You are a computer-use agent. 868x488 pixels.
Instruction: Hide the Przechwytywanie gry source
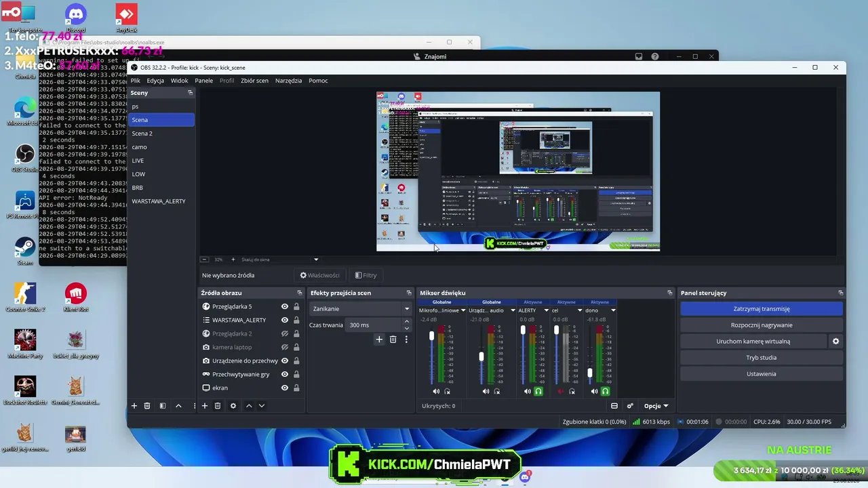click(x=285, y=374)
